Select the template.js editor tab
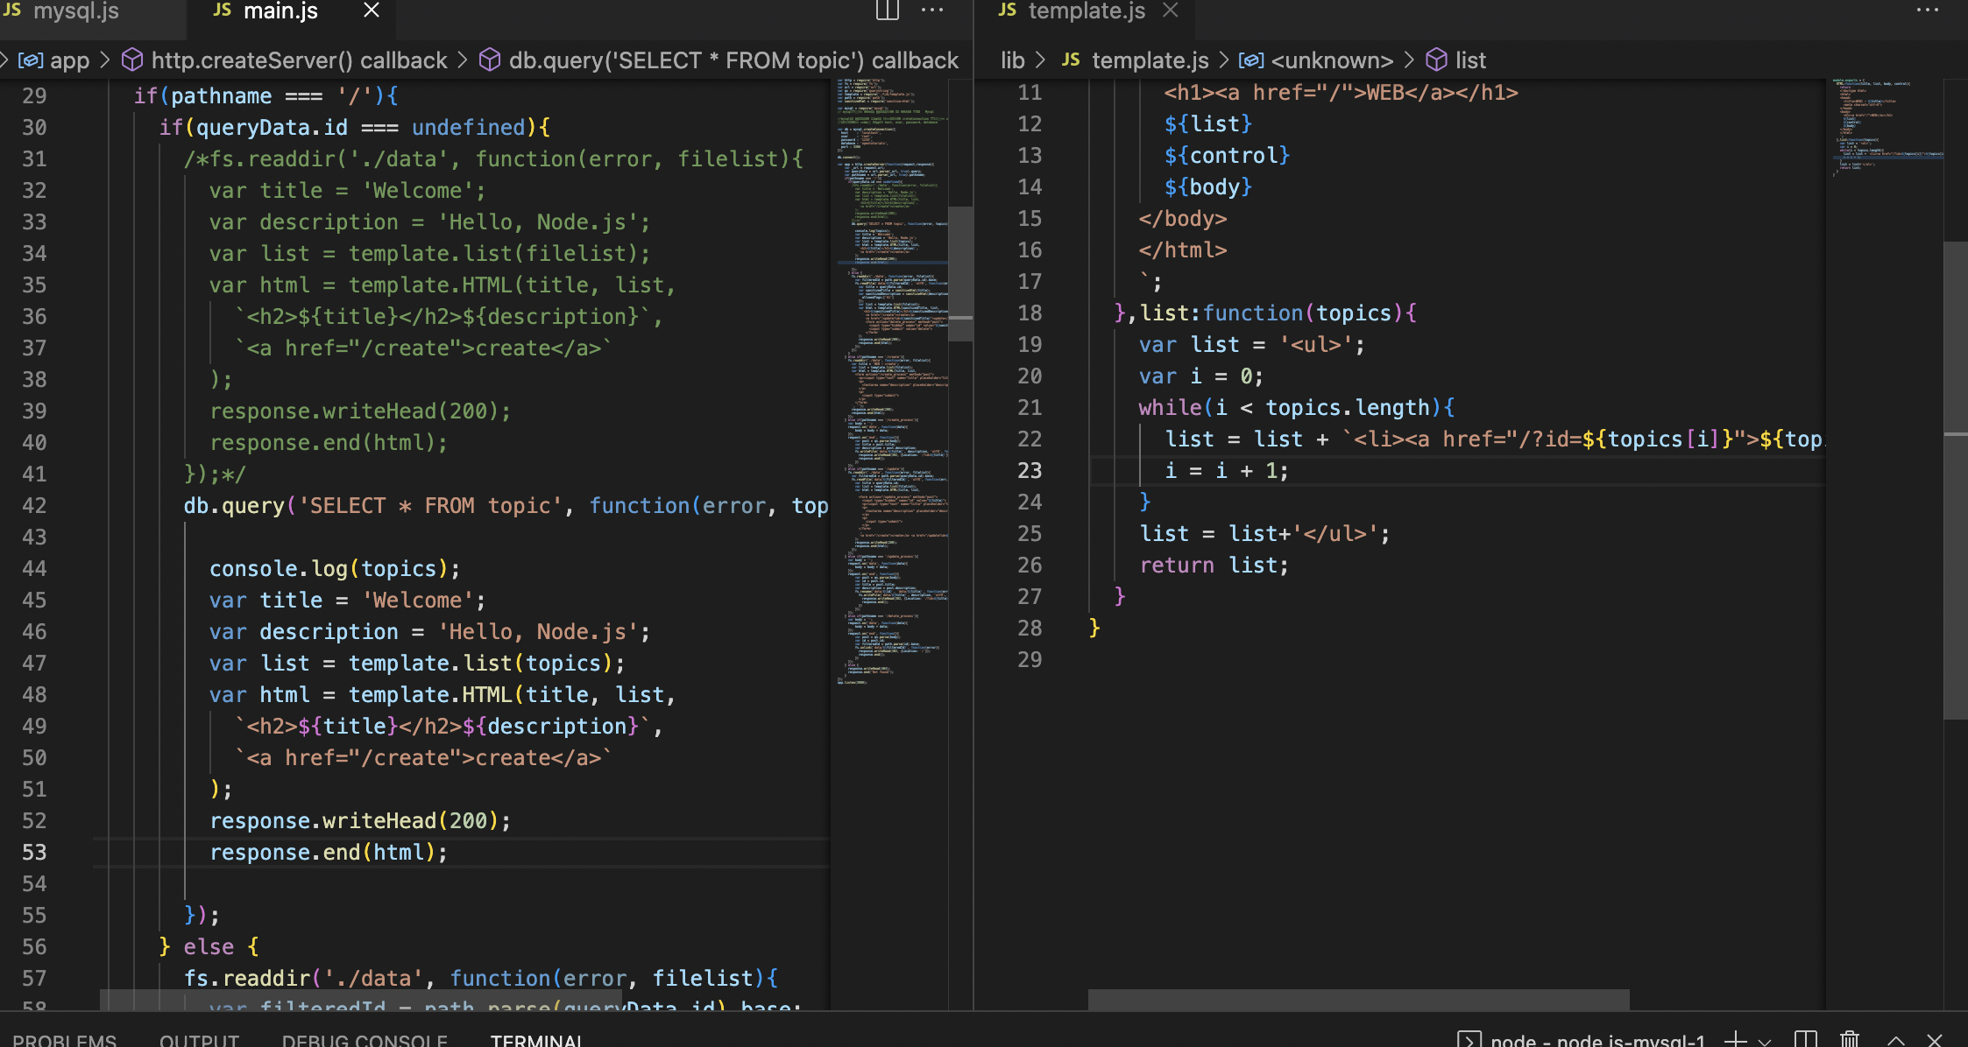This screenshot has height=1047, width=1968. coord(1087,11)
